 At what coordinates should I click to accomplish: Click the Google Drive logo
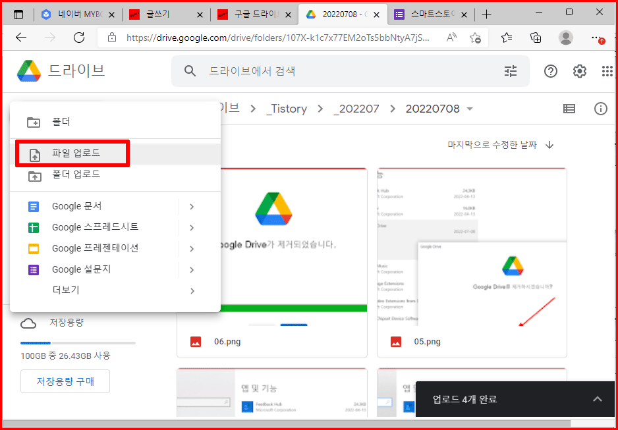tap(29, 71)
